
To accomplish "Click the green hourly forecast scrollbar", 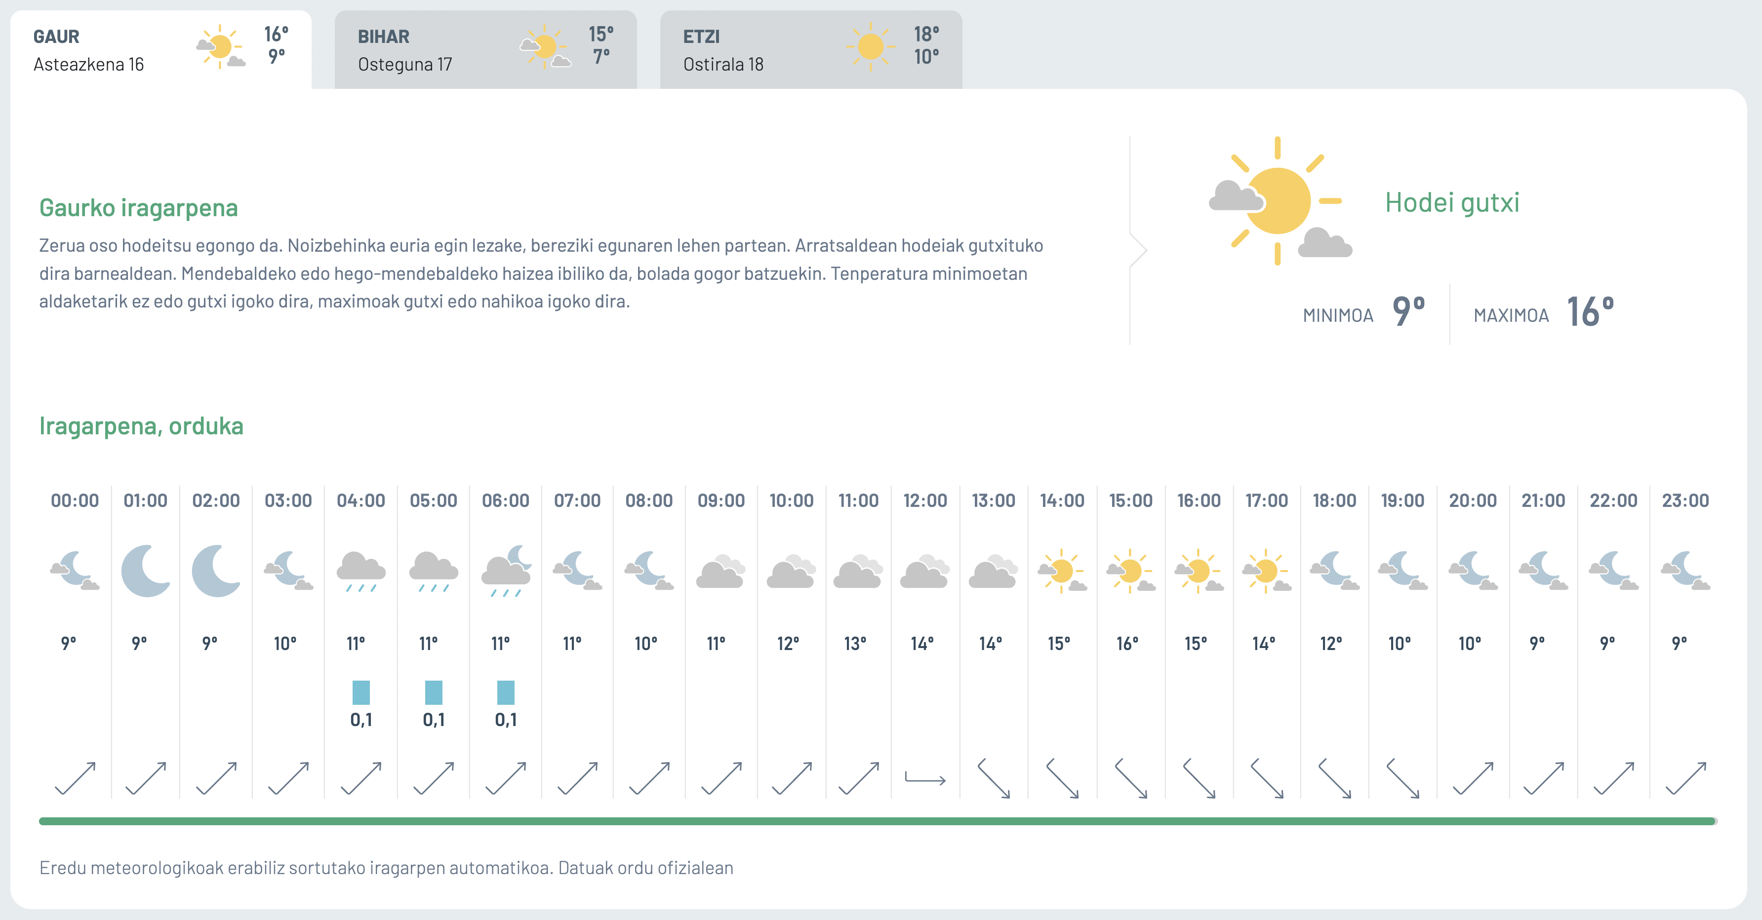I will coord(878,821).
